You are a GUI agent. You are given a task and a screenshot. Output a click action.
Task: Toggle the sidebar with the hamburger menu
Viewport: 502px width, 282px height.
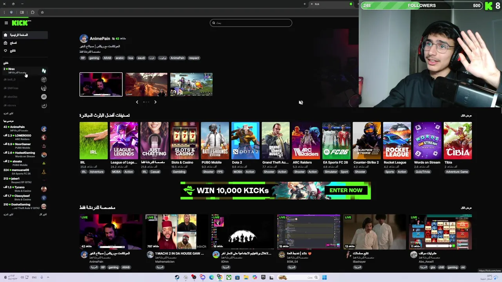point(6,23)
